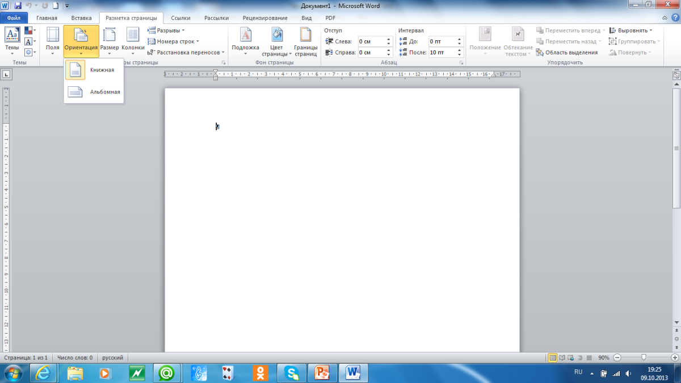Click the Undo quick access icon
681x383 pixels.
click(28, 6)
